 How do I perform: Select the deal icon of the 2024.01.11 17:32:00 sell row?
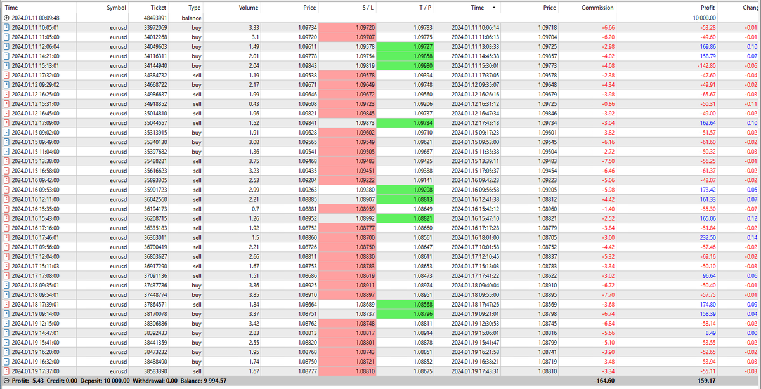[x=6, y=74]
